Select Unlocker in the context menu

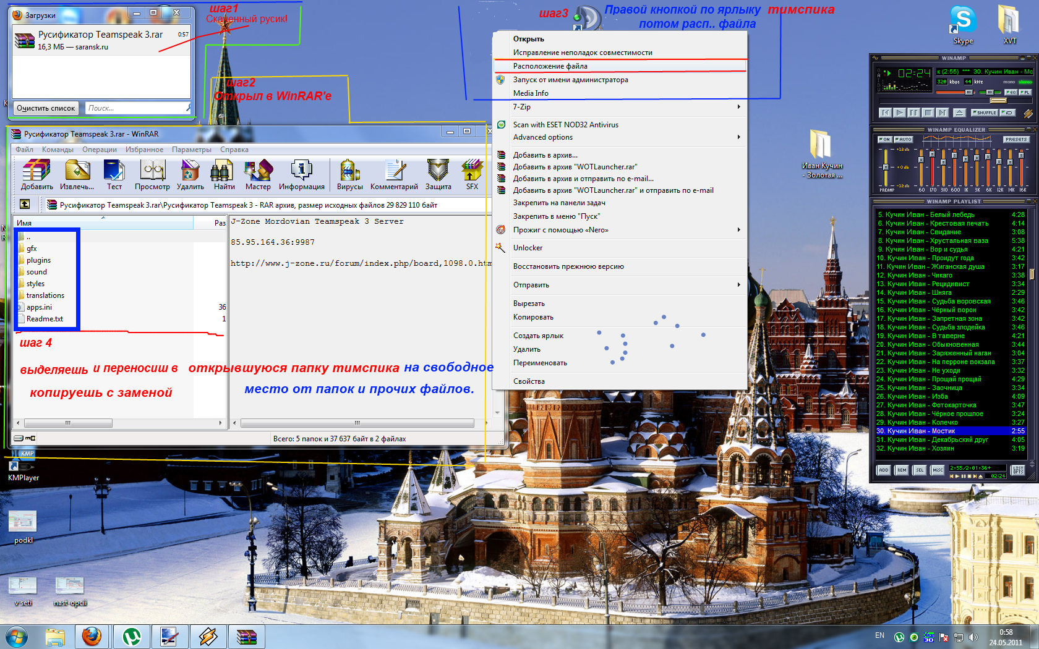pyautogui.click(x=620, y=248)
